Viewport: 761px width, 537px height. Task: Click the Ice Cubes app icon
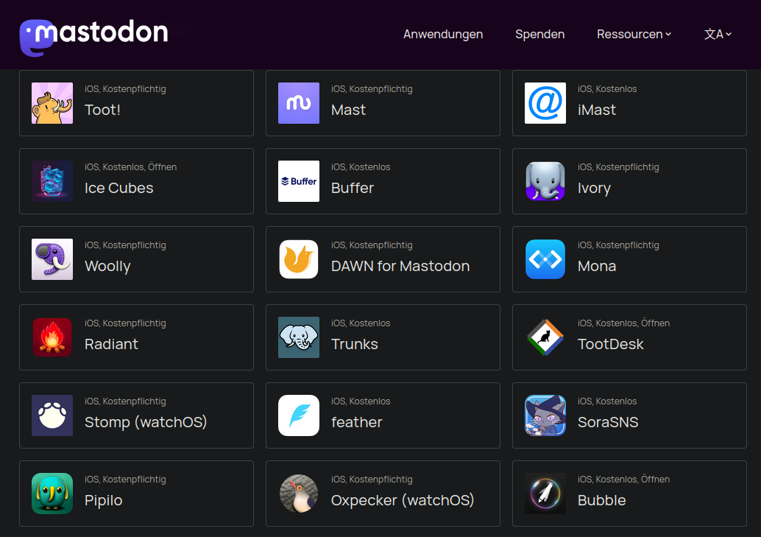(x=52, y=181)
